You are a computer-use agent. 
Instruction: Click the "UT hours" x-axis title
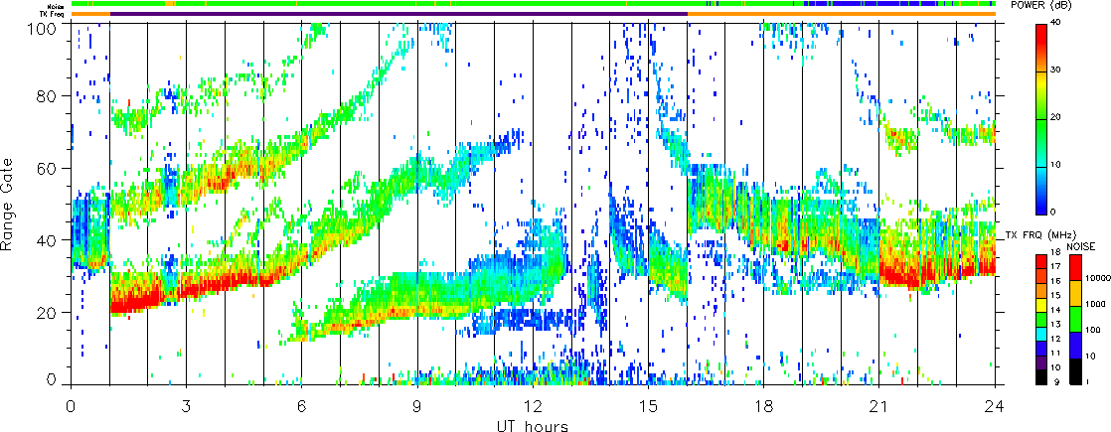(532, 425)
